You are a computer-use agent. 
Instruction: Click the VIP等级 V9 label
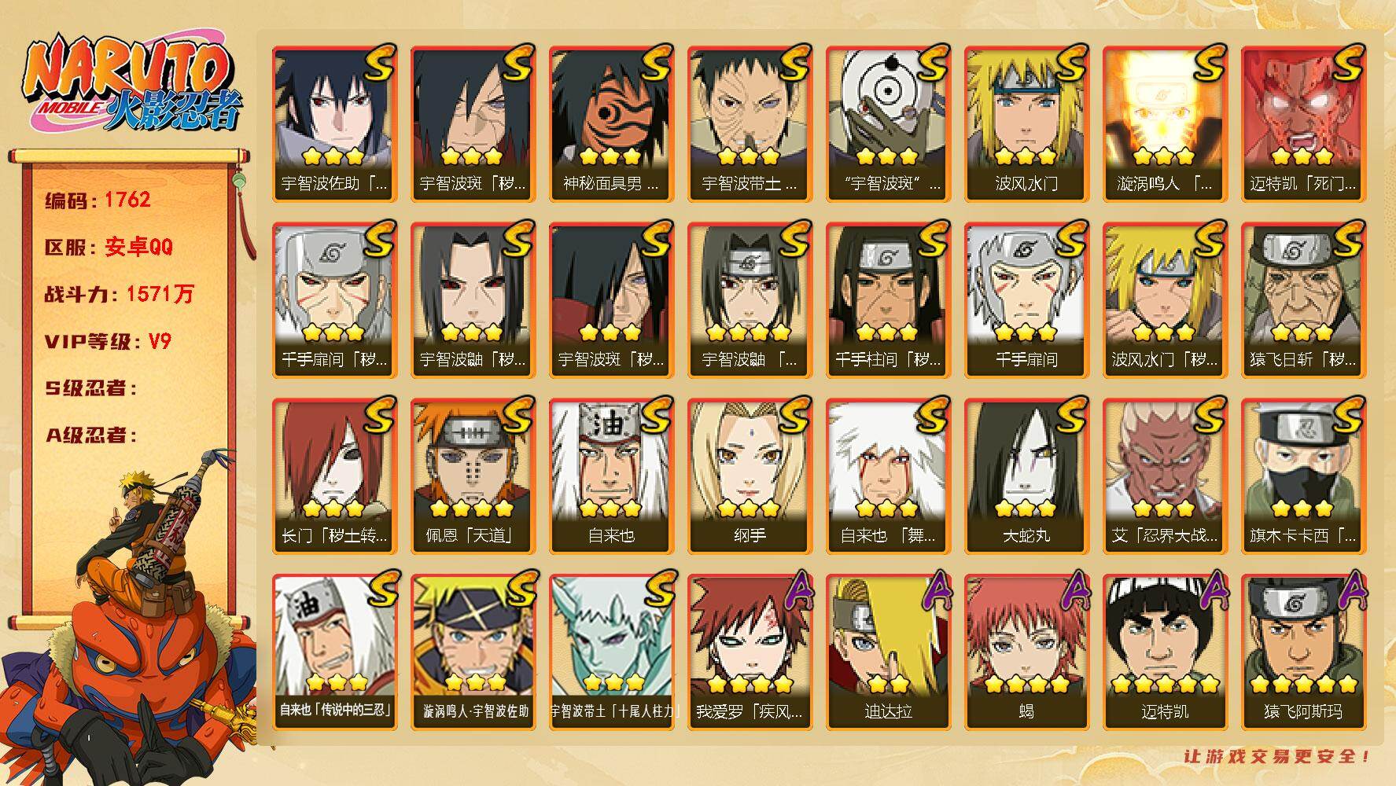pyautogui.click(x=108, y=341)
